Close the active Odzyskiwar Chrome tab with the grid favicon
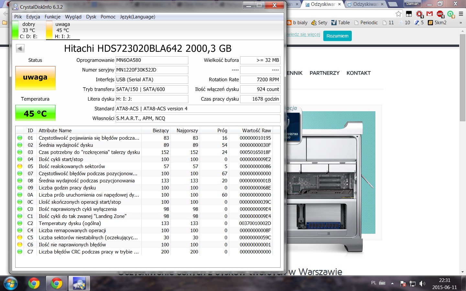Viewport: 466px width, 291px height. (x=339, y=4)
